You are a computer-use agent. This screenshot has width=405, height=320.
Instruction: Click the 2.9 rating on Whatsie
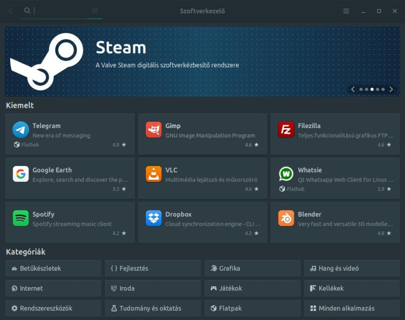(381, 189)
